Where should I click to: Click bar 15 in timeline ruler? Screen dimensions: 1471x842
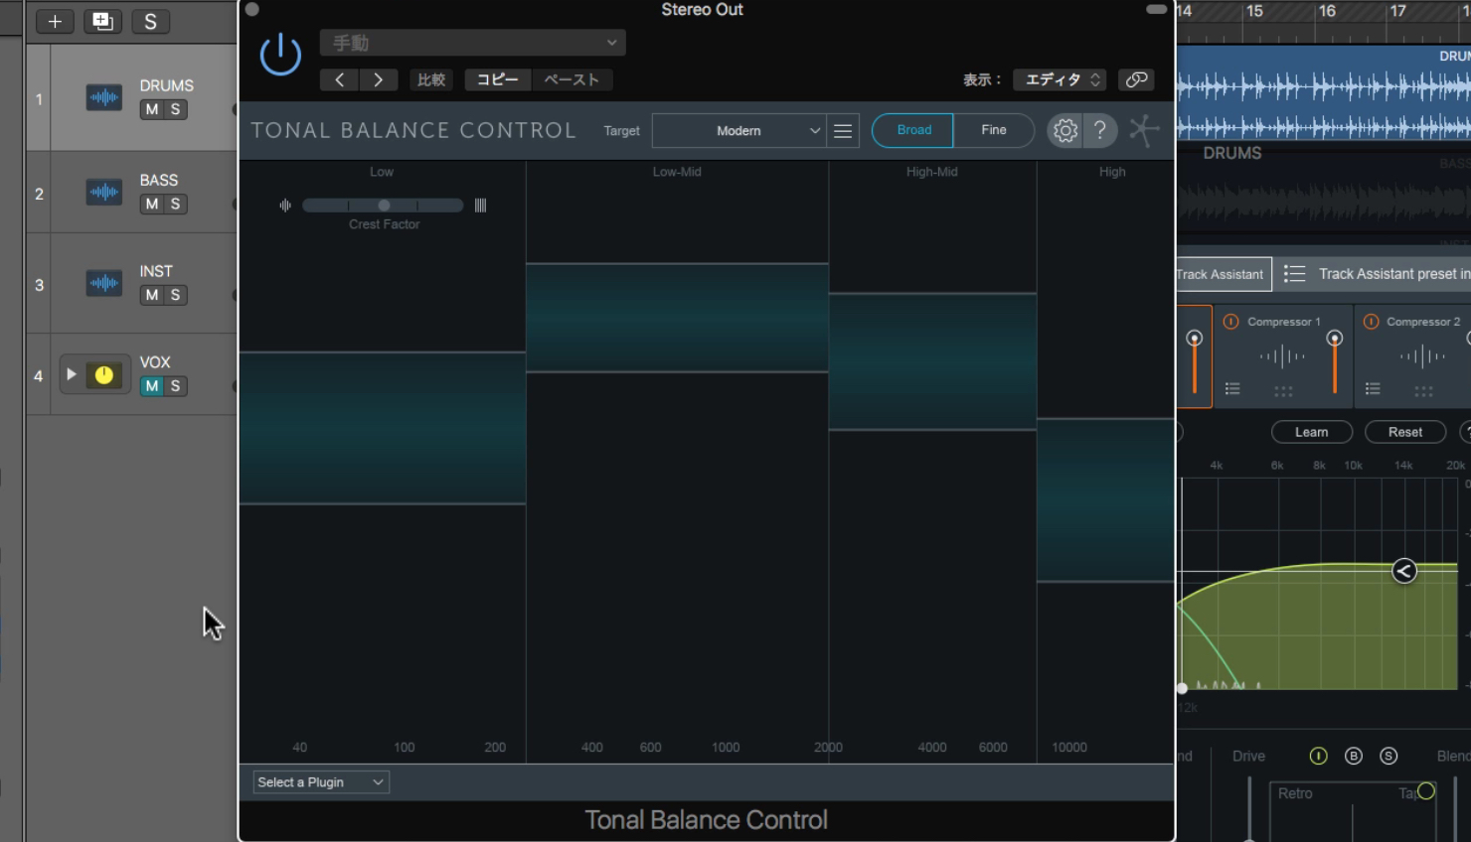click(1254, 11)
